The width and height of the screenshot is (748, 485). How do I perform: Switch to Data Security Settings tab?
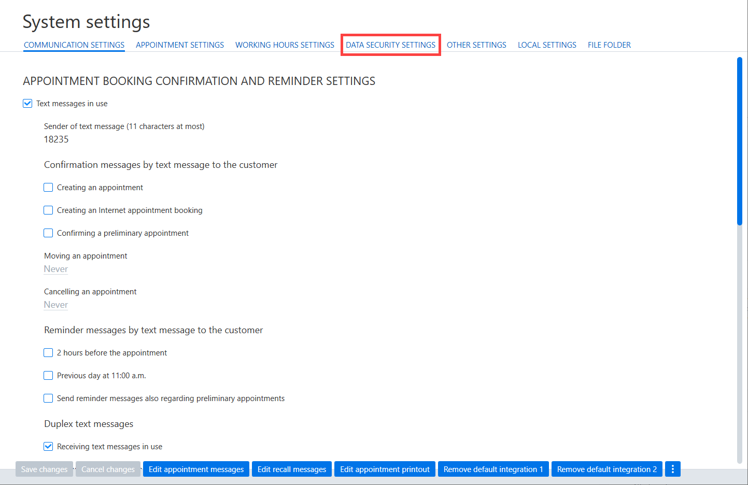pyautogui.click(x=391, y=45)
